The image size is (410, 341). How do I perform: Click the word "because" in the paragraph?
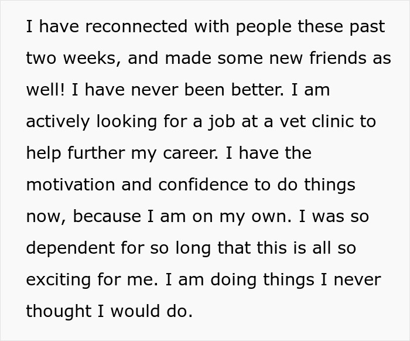tap(107, 216)
